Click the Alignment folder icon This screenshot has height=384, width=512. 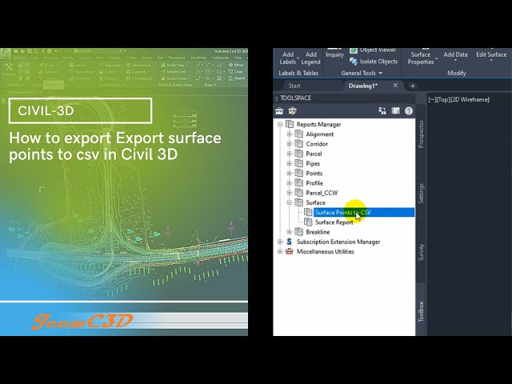pyautogui.click(x=298, y=134)
